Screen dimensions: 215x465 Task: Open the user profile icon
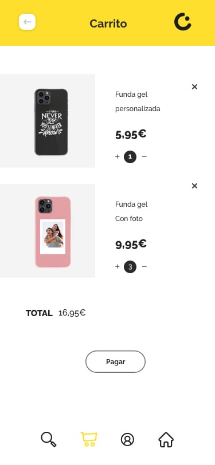tap(127, 439)
